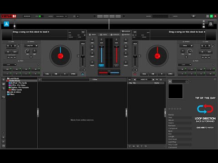Image resolution: width=218 pixels, height=163 pixels.
Task: Add effect slot with plus on left deck
Action: pos(31,57)
